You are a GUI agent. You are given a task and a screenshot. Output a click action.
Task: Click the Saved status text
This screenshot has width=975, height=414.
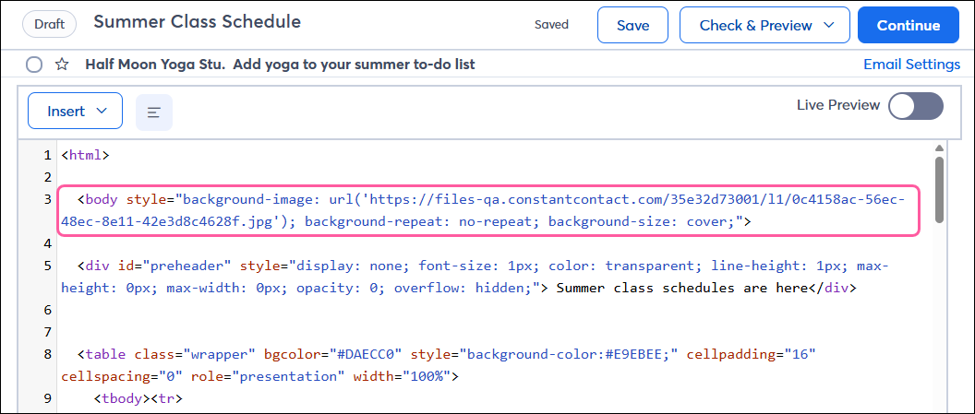(551, 25)
